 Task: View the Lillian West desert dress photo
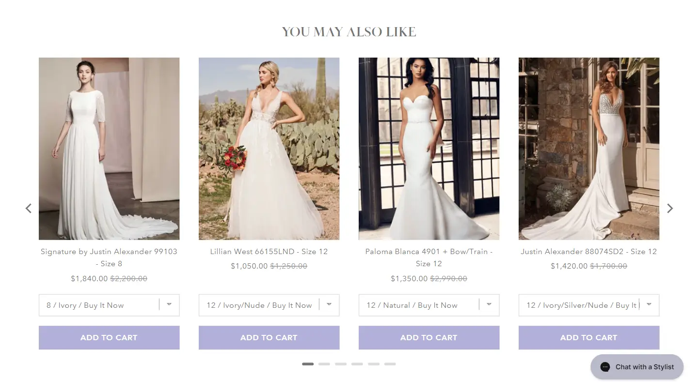point(269,149)
